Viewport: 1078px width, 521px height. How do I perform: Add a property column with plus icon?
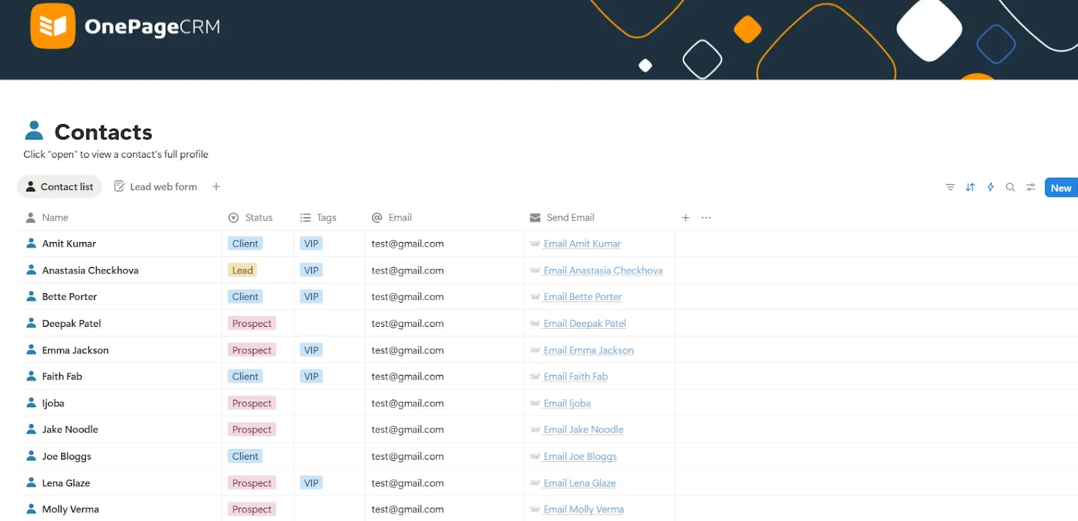coord(685,218)
